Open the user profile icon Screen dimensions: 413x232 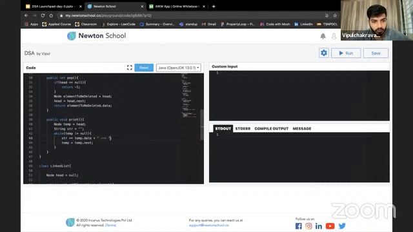[x=334, y=36]
